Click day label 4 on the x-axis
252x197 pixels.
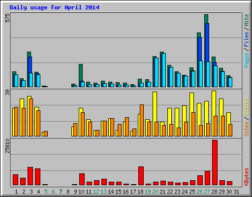tap(38, 192)
